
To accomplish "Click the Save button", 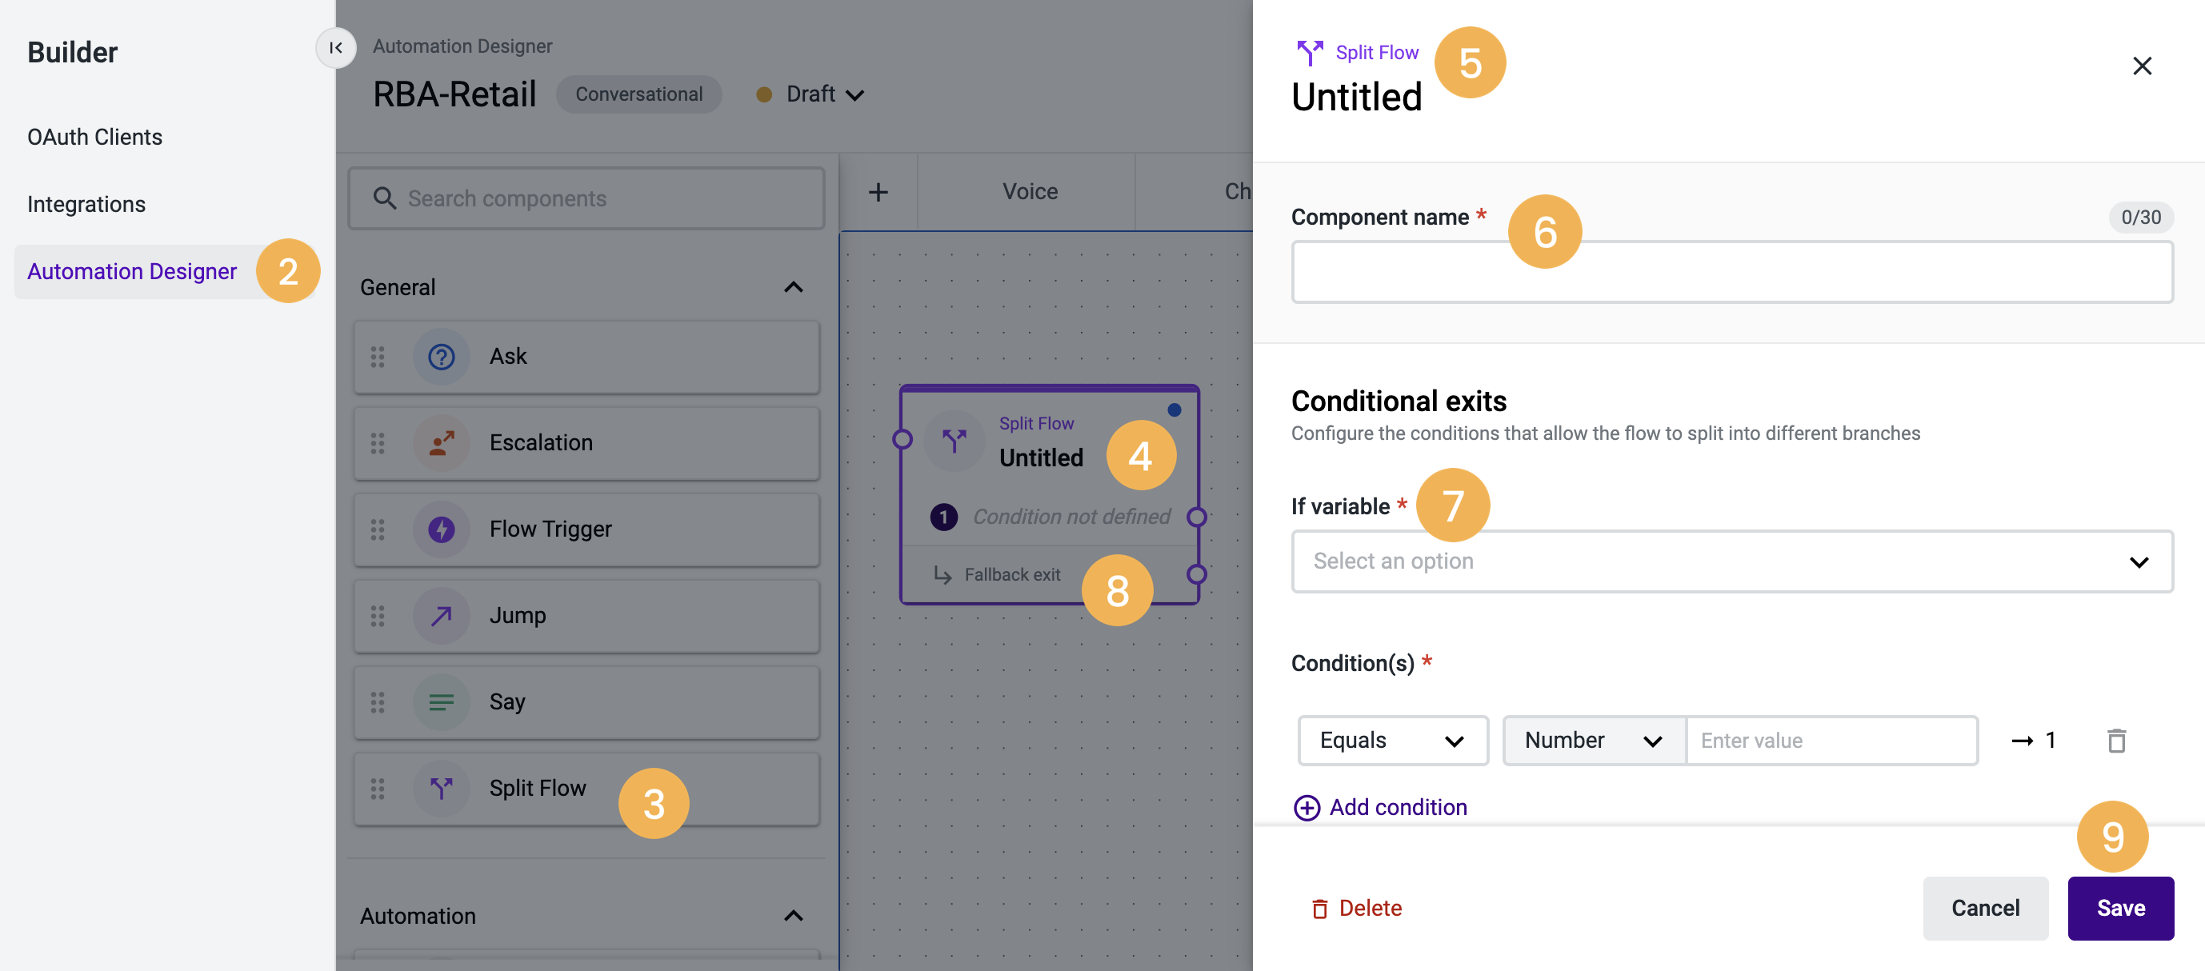I will coord(2120,908).
